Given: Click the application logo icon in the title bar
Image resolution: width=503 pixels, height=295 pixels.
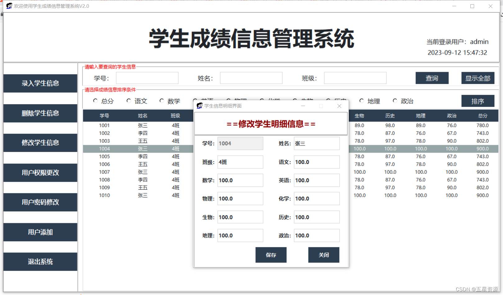Looking at the screenshot, I should (x=9, y=6).
